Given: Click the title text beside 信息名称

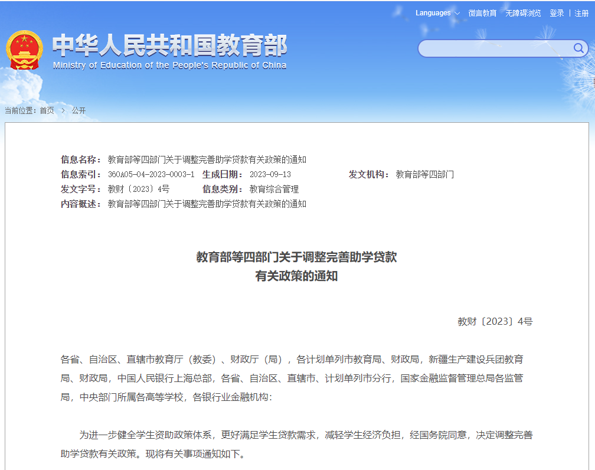Looking at the screenshot, I should pos(207,160).
